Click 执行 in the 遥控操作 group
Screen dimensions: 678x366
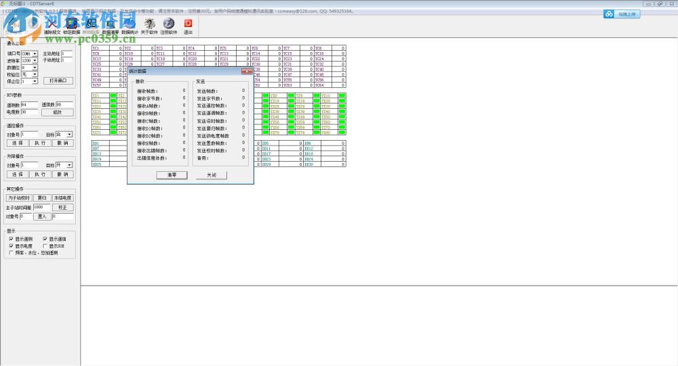click(40, 143)
